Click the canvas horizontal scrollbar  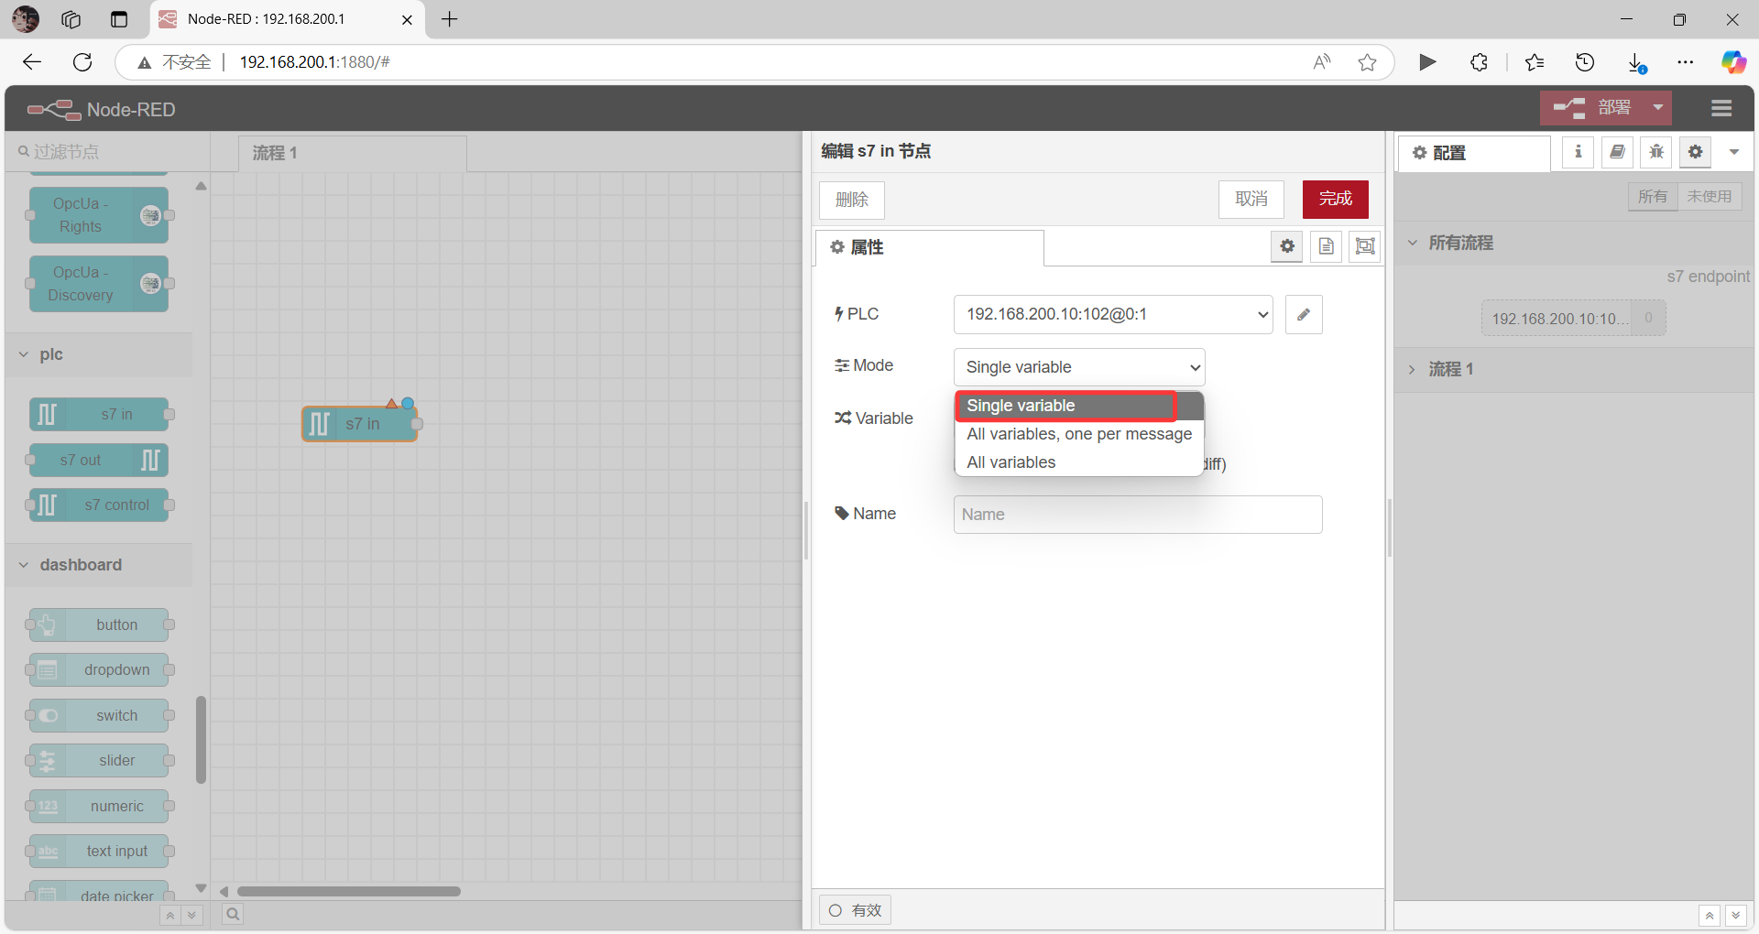(x=349, y=891)
